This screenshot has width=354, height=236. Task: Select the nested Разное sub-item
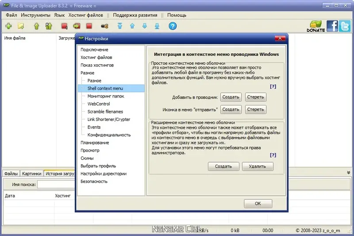94,81
